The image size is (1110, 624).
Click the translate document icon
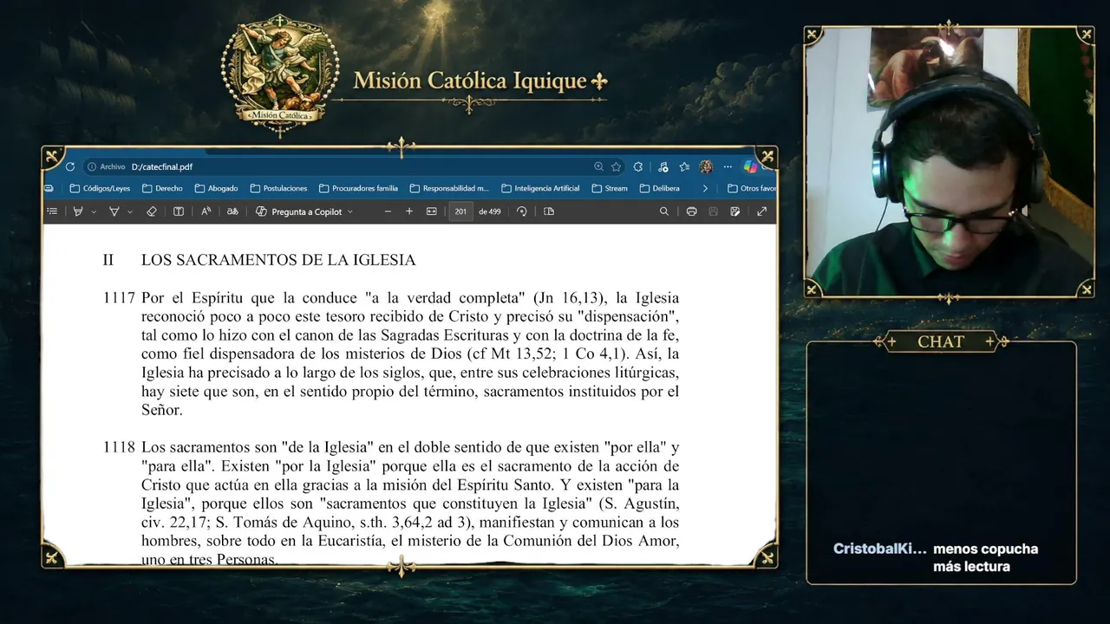tap(232, 211)
